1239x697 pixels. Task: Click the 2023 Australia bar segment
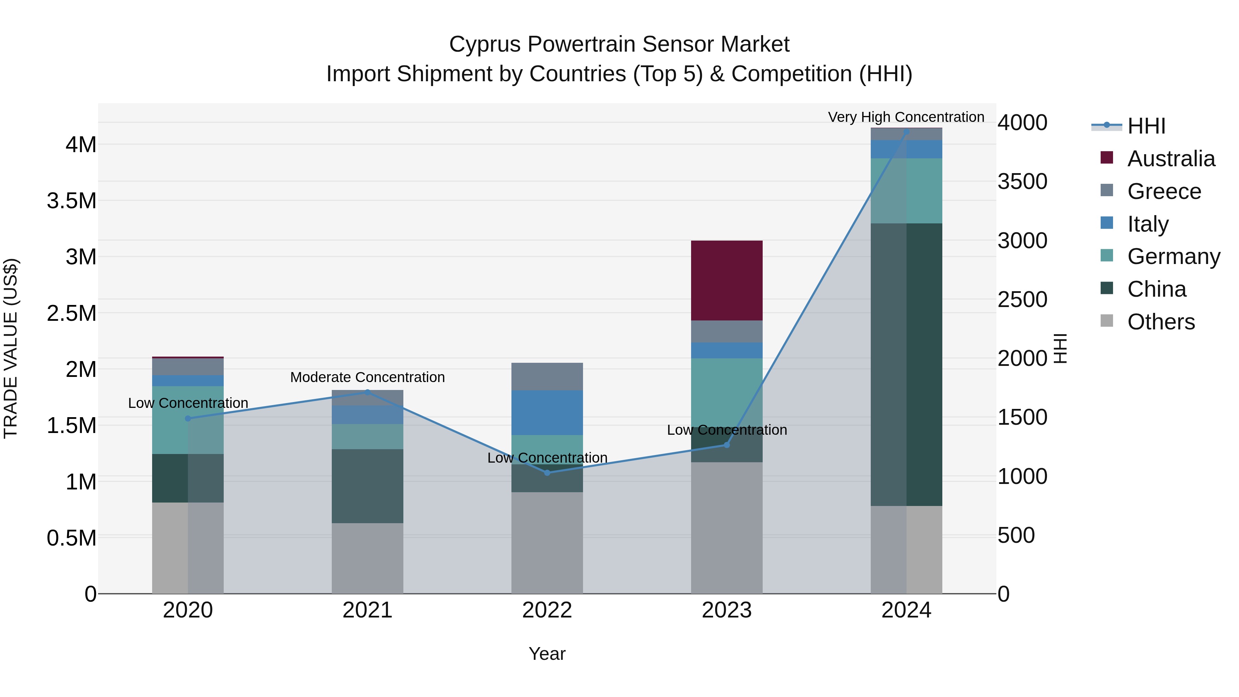pos(726,281)
